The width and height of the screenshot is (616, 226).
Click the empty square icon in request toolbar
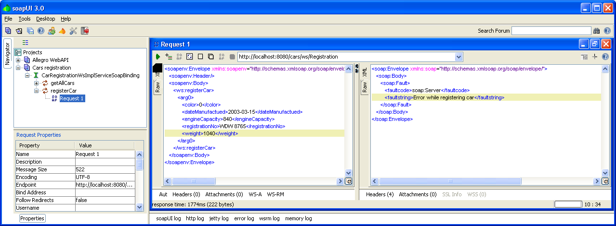click(200, 57)
